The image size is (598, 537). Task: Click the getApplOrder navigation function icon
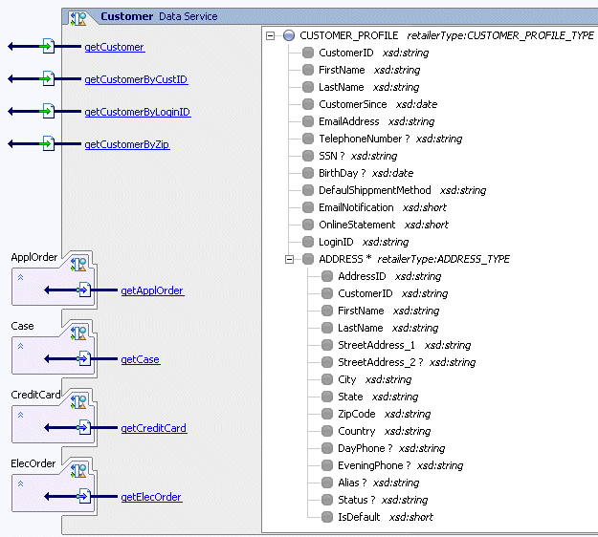(84, 290)
